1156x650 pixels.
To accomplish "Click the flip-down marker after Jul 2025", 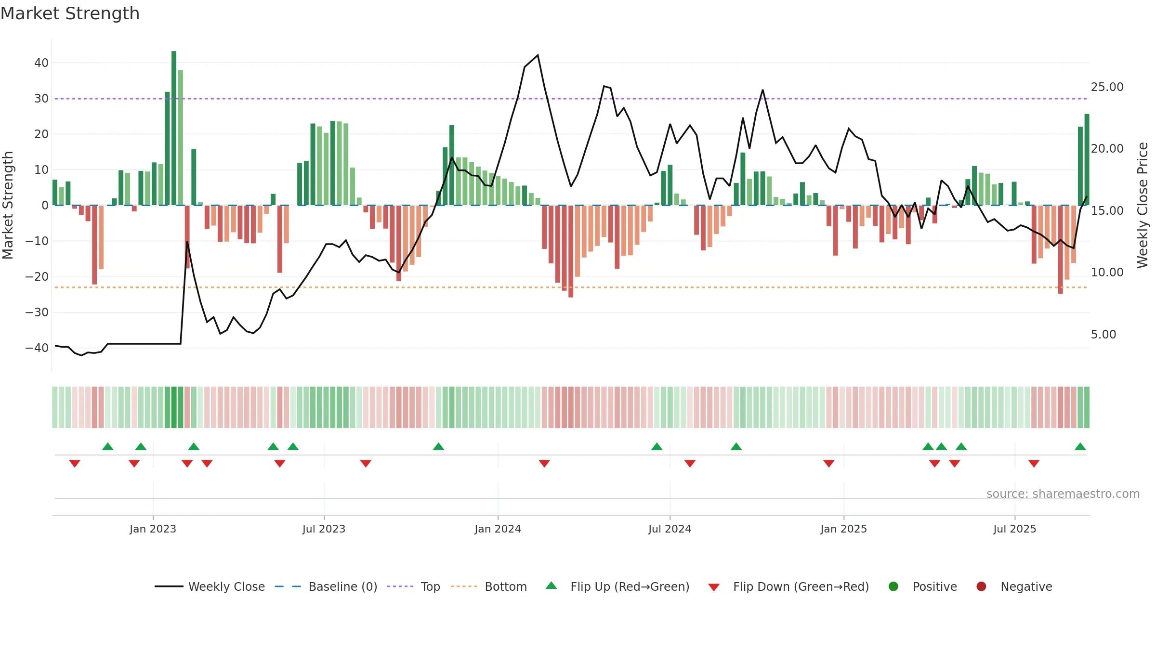I will (x=1034, y=464).
